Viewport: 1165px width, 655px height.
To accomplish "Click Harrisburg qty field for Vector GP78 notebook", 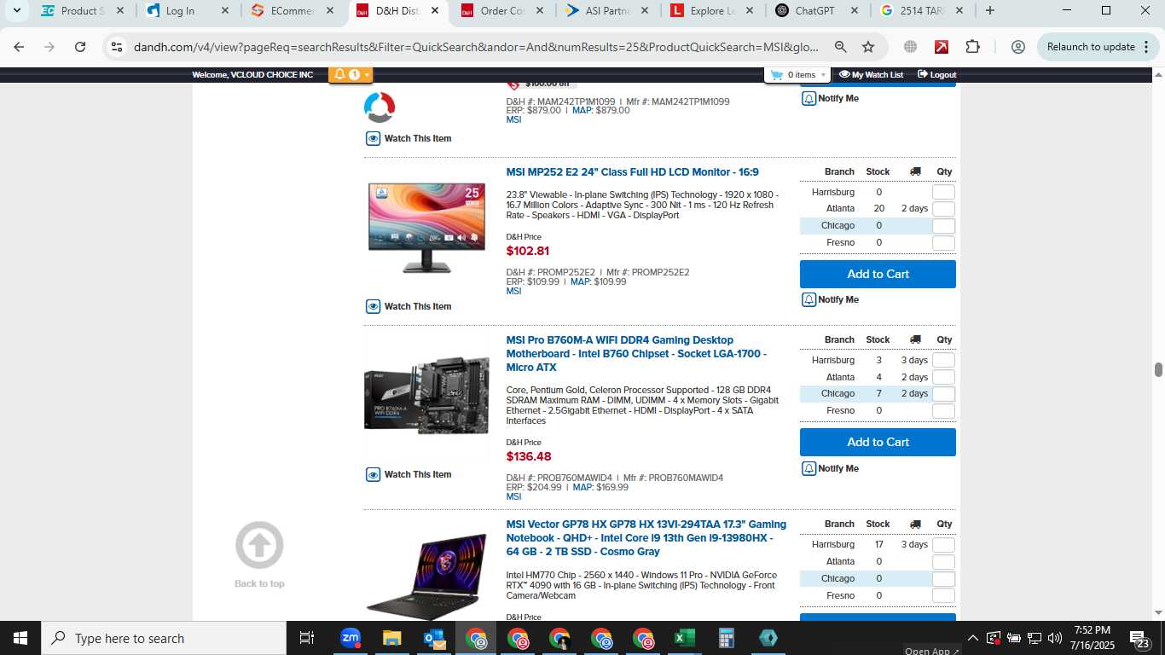I will [943, 545].
